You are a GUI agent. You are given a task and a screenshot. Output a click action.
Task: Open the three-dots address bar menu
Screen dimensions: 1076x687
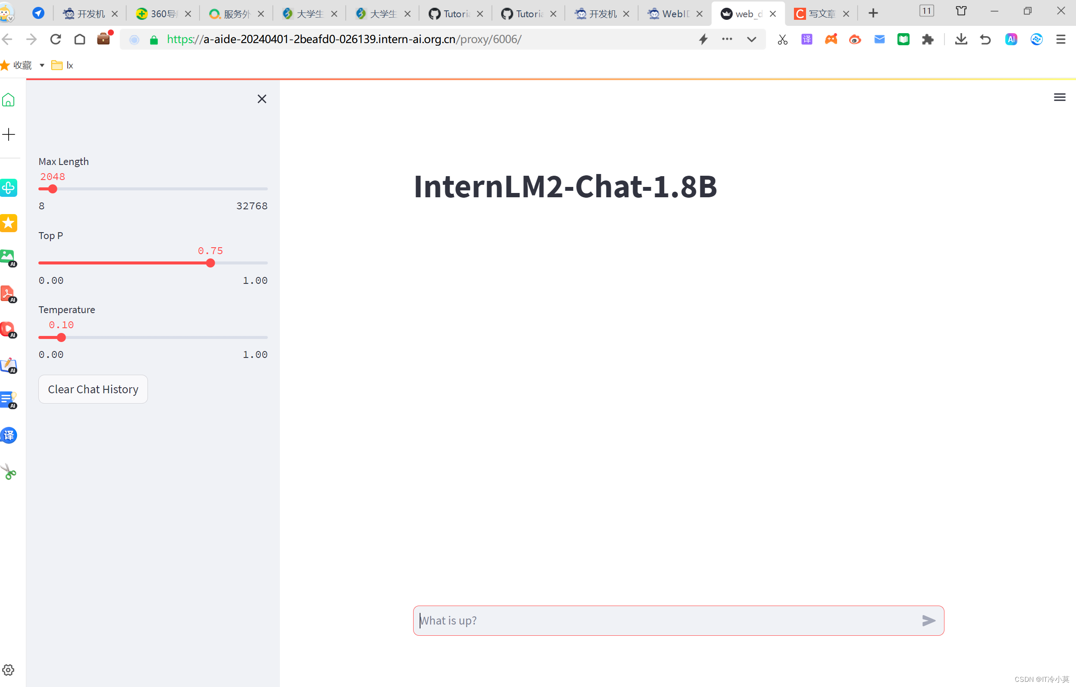point(727,39)
